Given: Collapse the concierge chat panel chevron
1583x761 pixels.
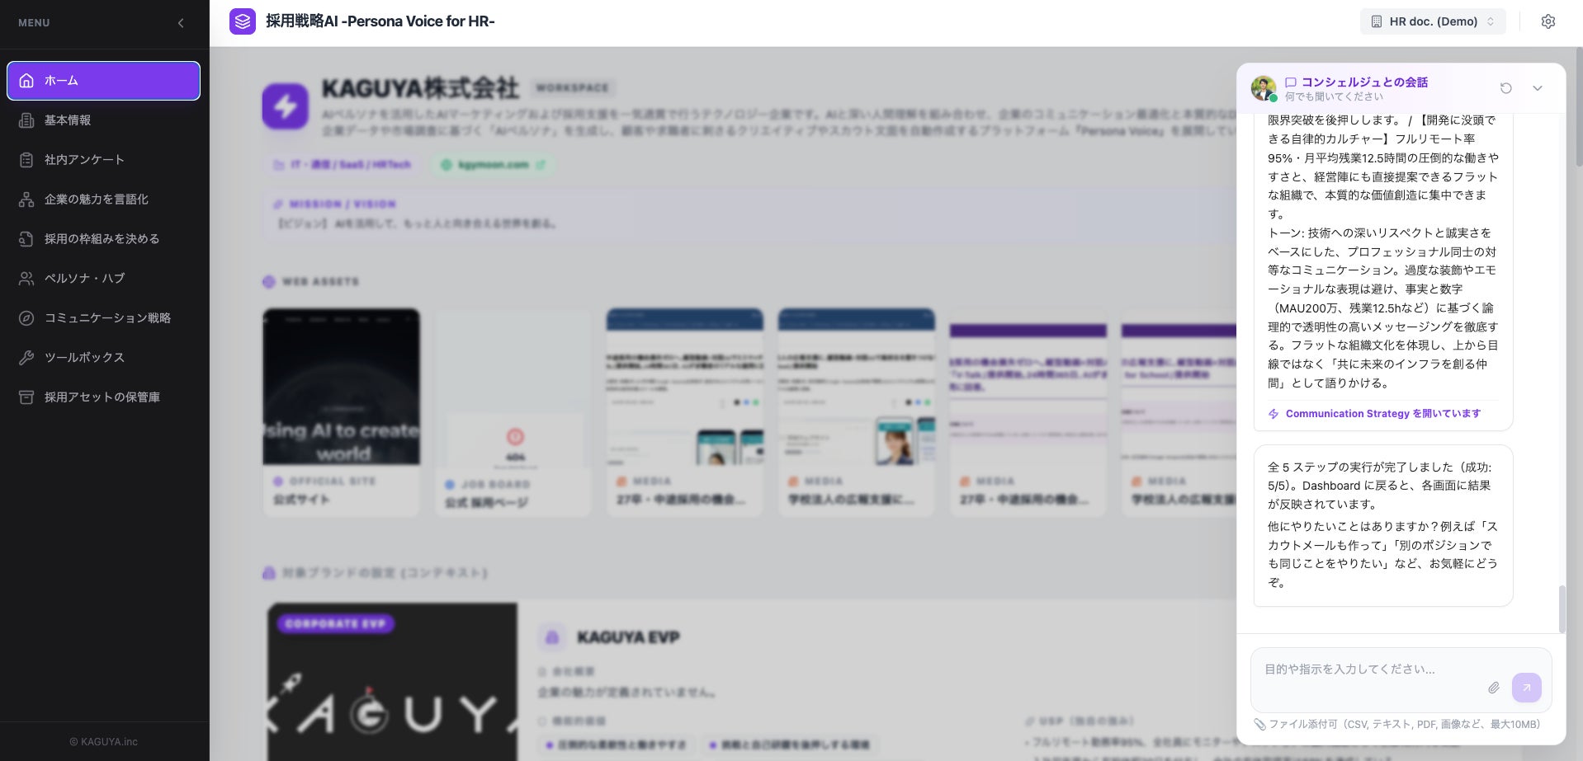Looking at the screenshot, I should 1537,88.
